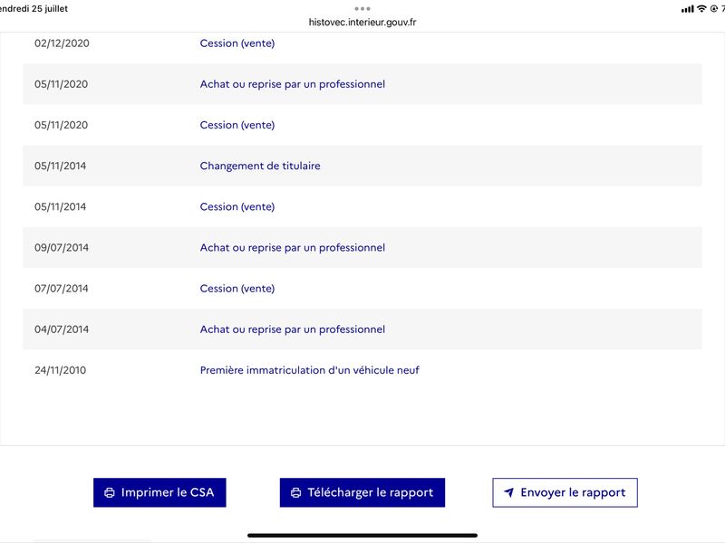725x543 pixels.
Task: Send the report via Envoyer le rapport
Action: coord(565,492)
